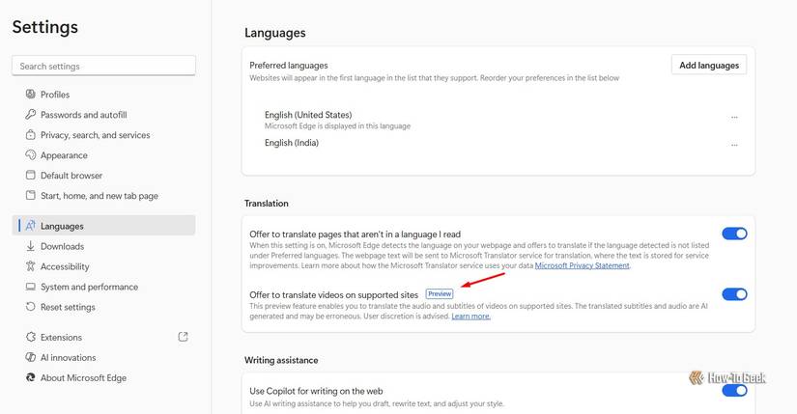Open Downloads settings
Screen dimensions: 797x414
pos(103,246)
